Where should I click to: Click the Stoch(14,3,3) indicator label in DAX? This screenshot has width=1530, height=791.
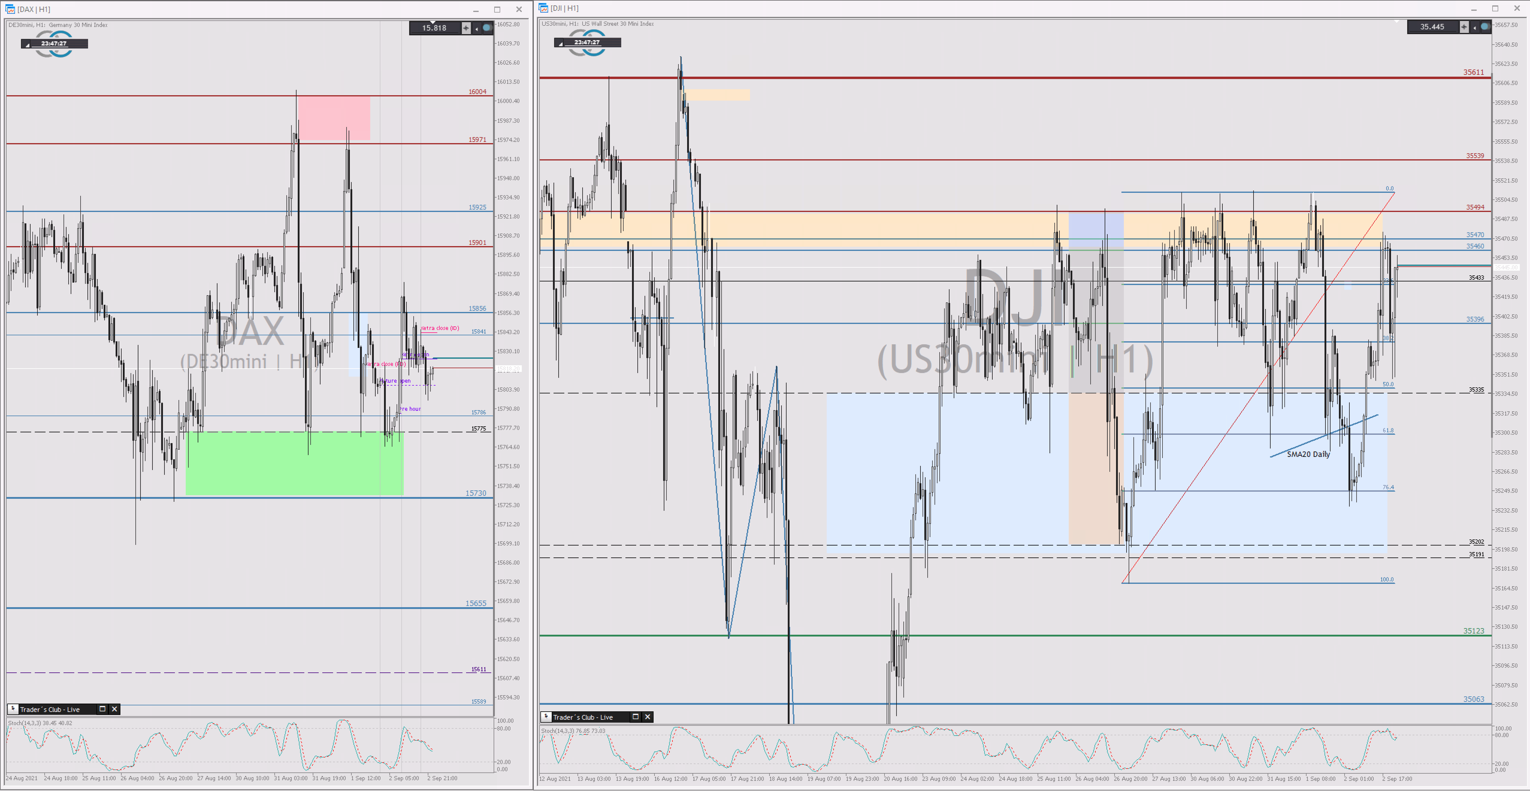click(x=40, y=723)
